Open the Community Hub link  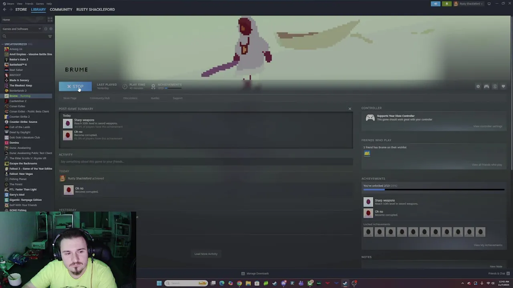click(100, 98)
